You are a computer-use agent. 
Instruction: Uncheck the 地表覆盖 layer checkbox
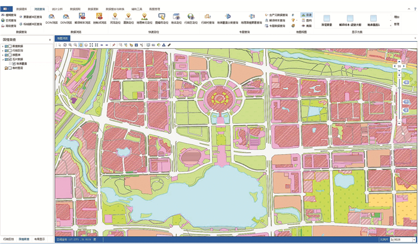tap(14, 63)
